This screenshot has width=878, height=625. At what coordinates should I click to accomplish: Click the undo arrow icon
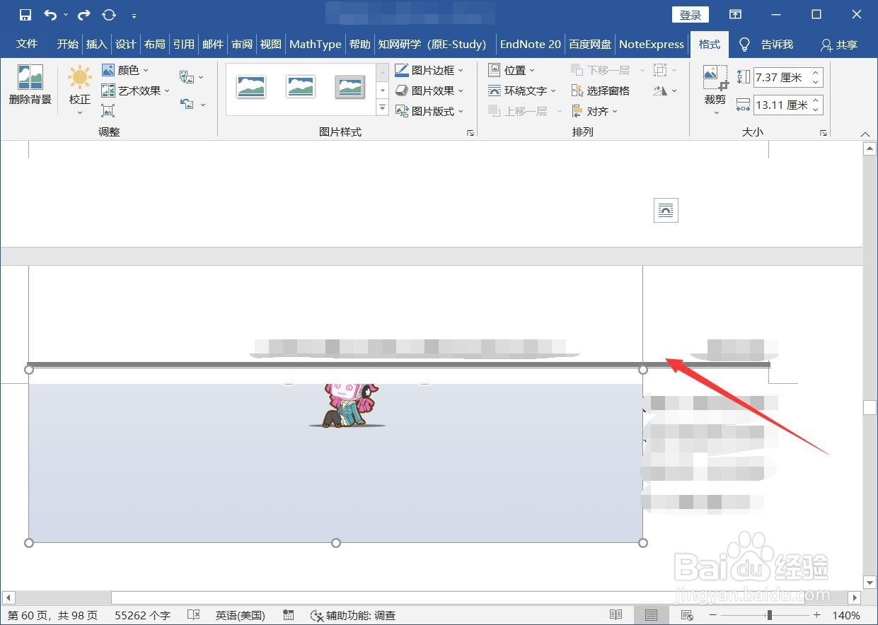click(50, 15)
